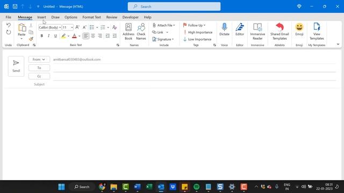Screen dimensions: 344x193
Task: Toggle Align Right
Action: point(100,36)
